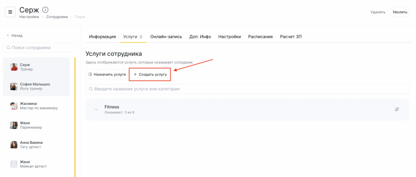Click the Назначить услуги button
This screenshot has height=177, width=416.
click(x=106, y=75)
